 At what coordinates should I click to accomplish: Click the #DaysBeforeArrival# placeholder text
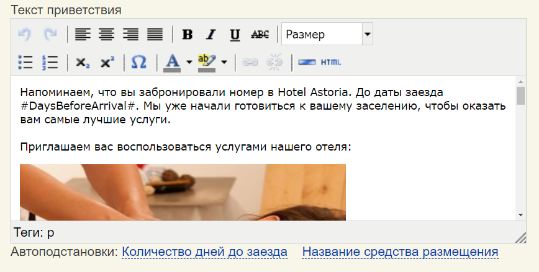77,106
